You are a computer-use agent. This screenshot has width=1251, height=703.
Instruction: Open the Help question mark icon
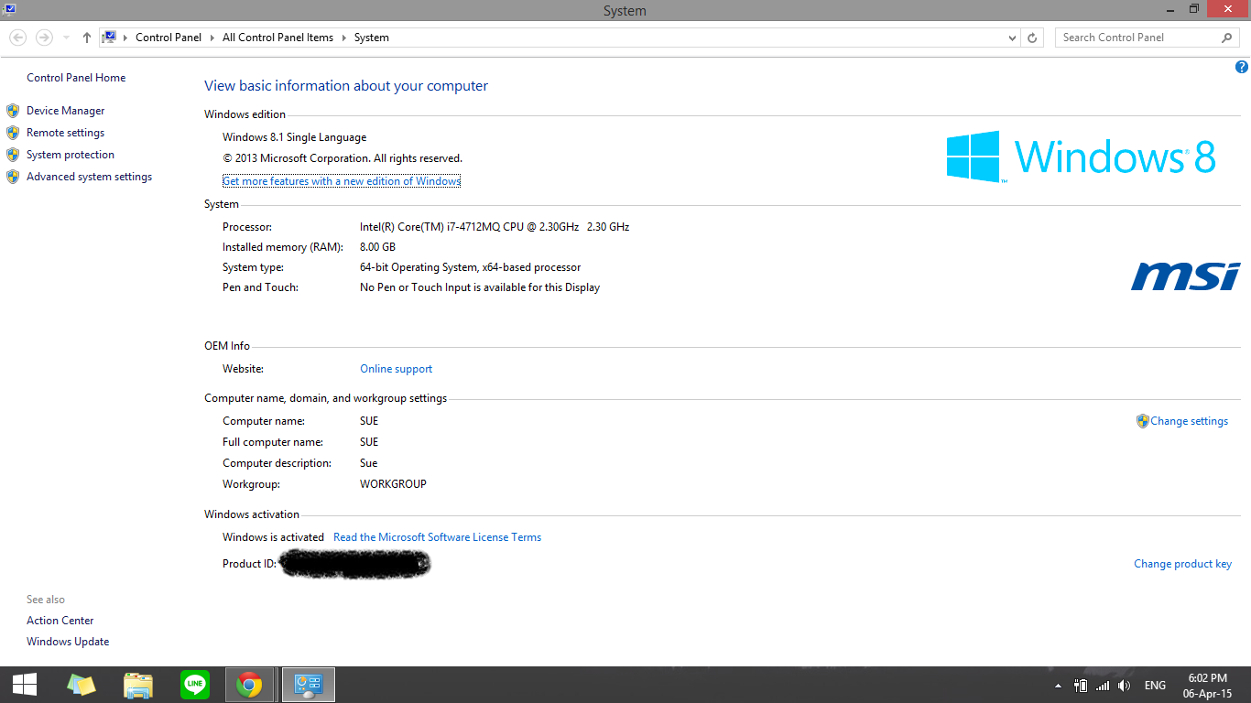pyautogui.click(x=1242, y=67)
